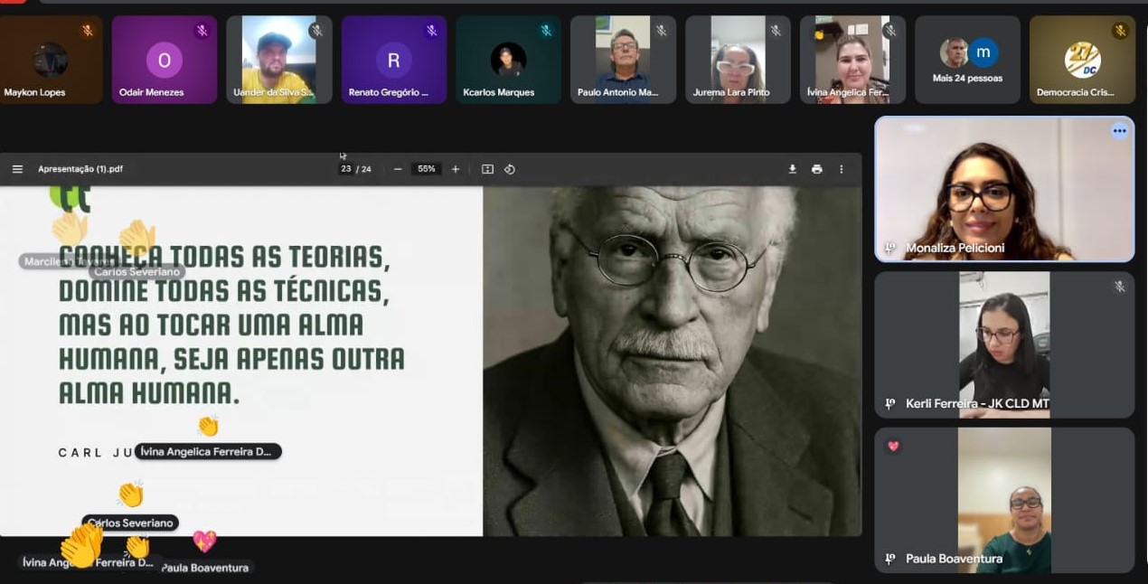The height and width of the screenshot is (584, 1148).
Task: Click the fit to page icon
Action: click(x=487, y=169)
